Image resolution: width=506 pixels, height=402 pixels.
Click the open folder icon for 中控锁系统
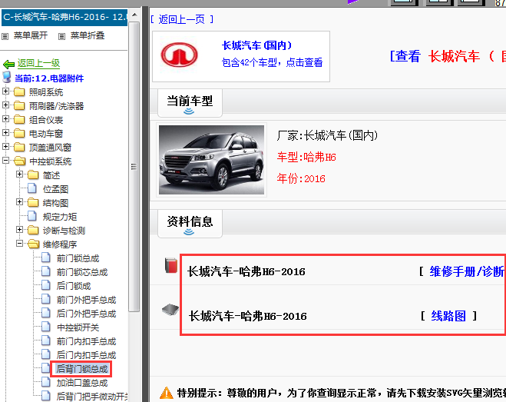point(20,161)
